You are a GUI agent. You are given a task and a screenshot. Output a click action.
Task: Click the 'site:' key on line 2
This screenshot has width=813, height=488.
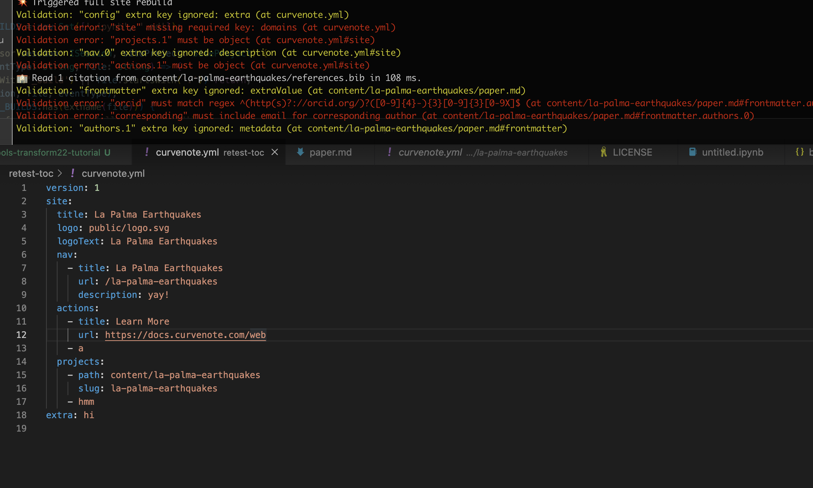(x=59, y=201)
